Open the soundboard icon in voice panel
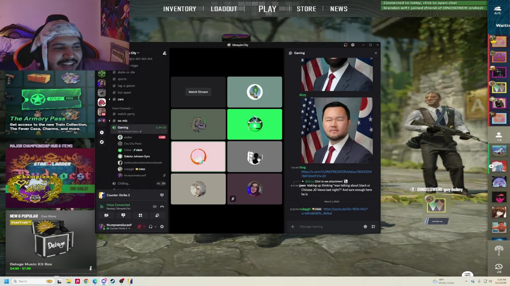 (157, 215)
